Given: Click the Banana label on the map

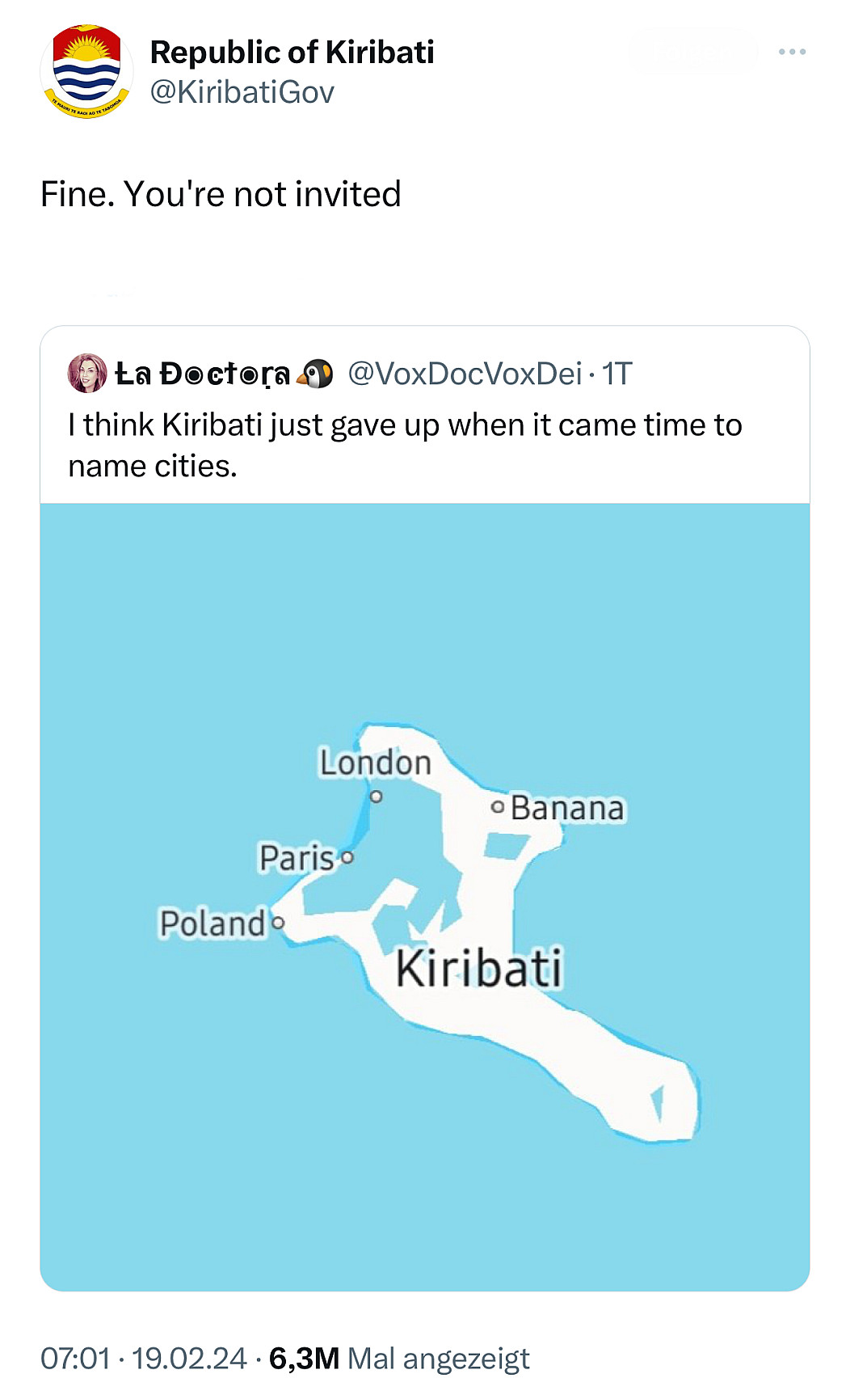Looking at the screenshot, I should [x=567, y=808].
